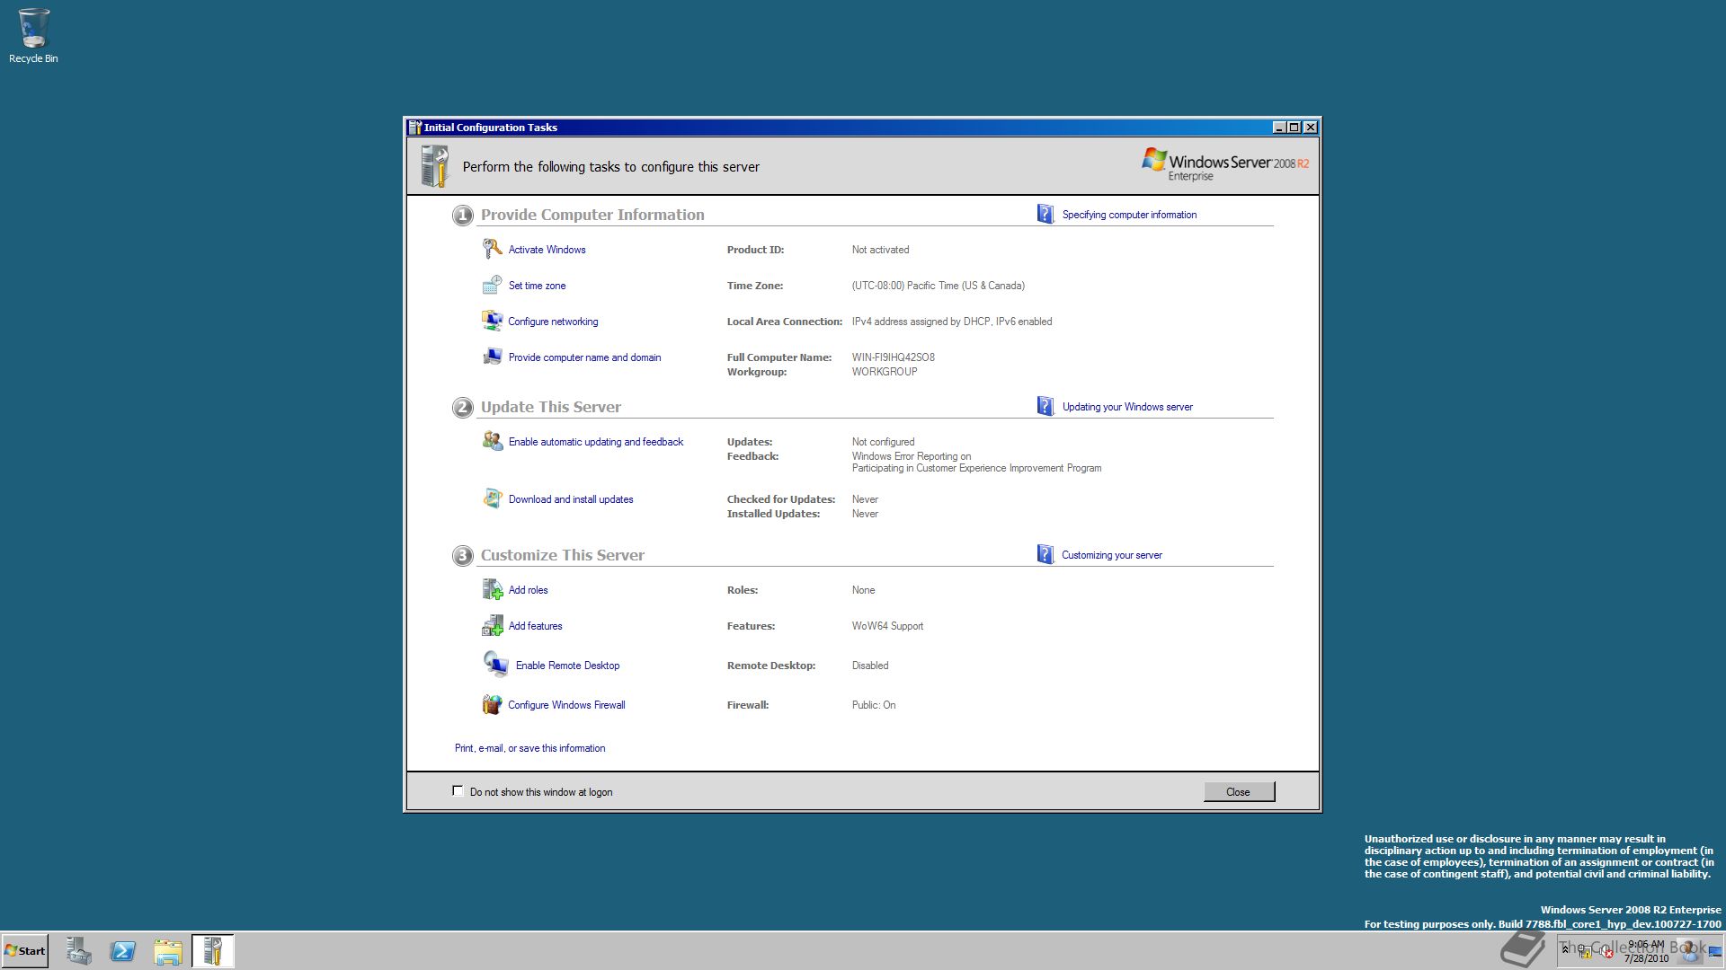Check Do not show this window at logon
1726x970 pixels.
[x=458, y=791]
